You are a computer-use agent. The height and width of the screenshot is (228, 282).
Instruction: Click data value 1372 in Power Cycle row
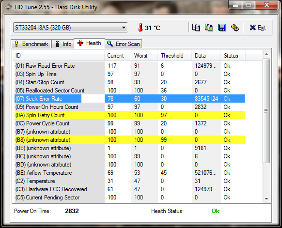[201, 123]
